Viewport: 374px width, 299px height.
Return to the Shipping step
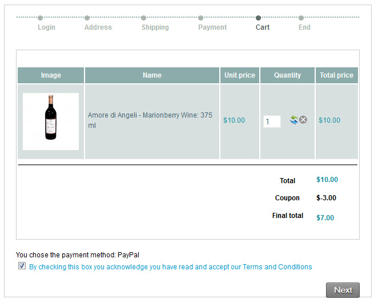tap(155, 27)
